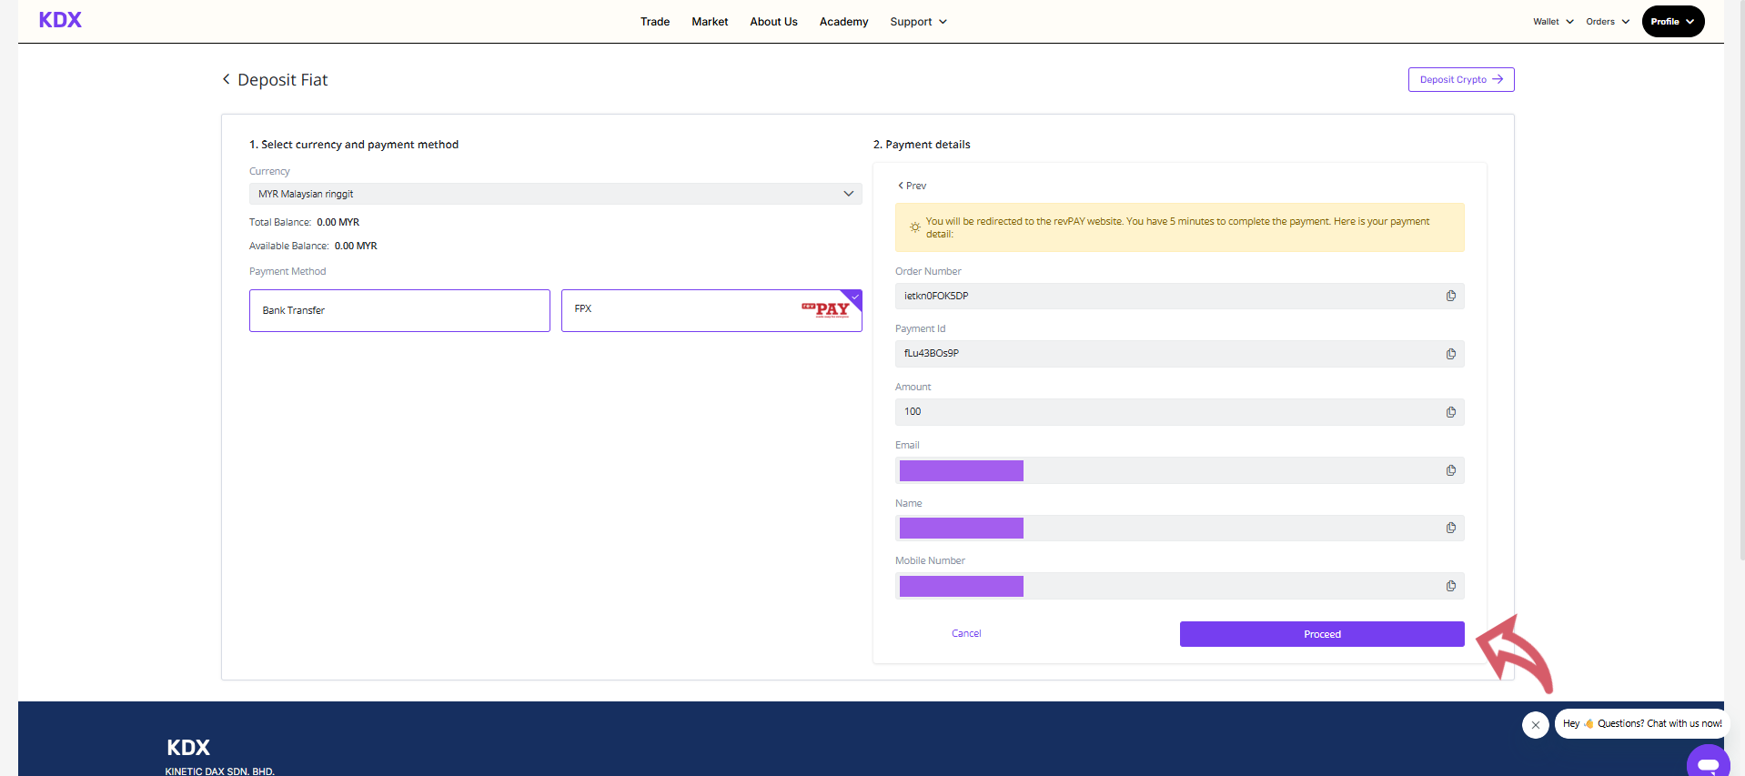Select Bank Transfer payment method

click(399, 310)
